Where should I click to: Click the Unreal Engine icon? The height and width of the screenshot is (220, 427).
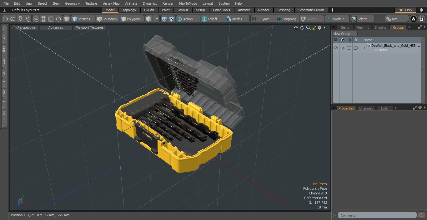pos(421,19)
